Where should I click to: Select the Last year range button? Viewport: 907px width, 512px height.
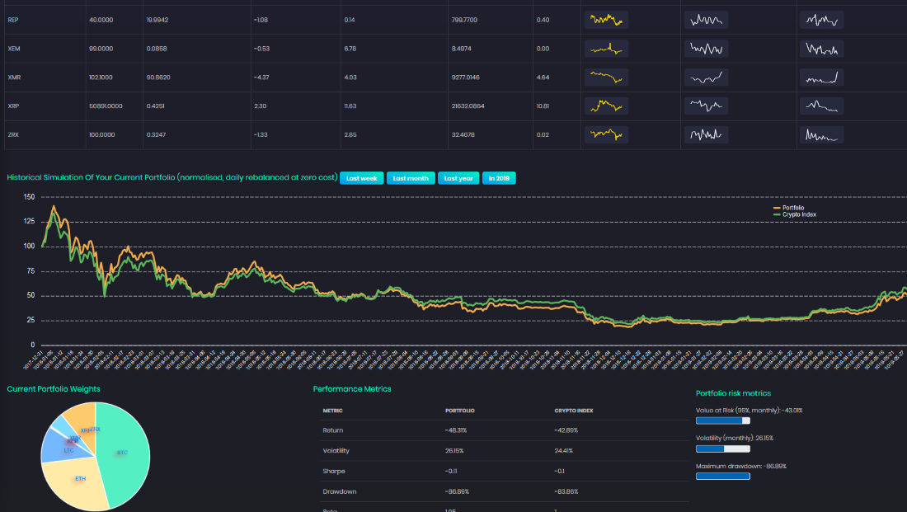[458, 178]
